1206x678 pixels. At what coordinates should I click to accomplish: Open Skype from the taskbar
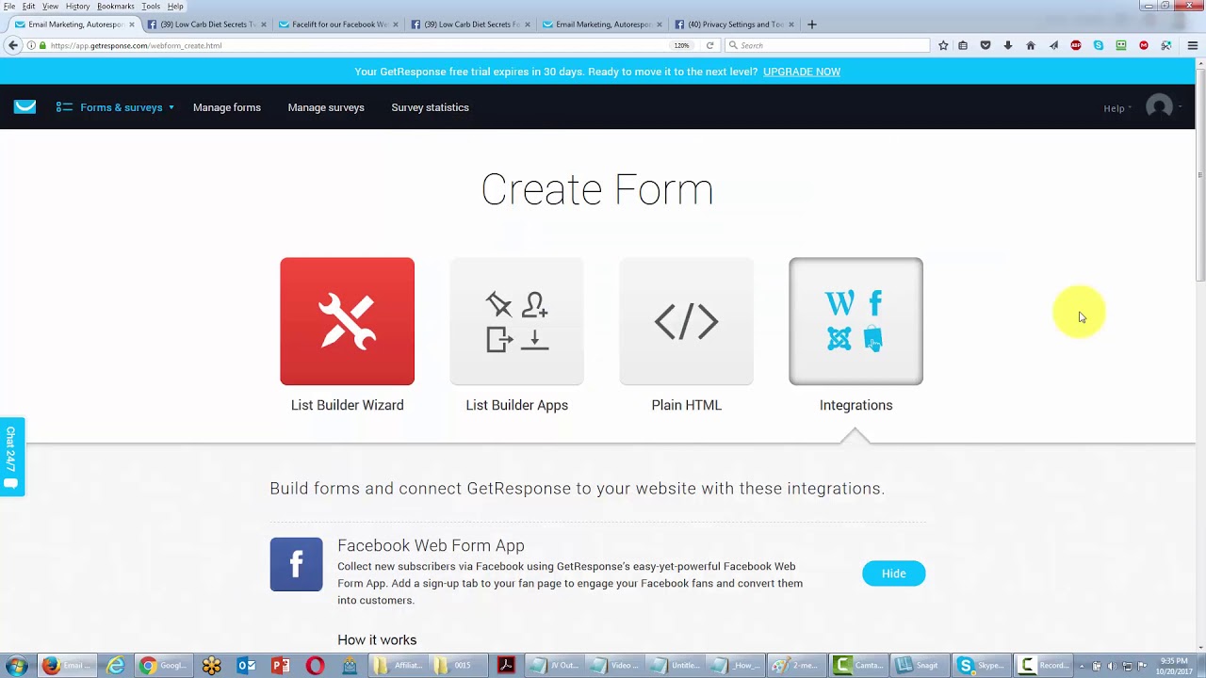[981, 666]
